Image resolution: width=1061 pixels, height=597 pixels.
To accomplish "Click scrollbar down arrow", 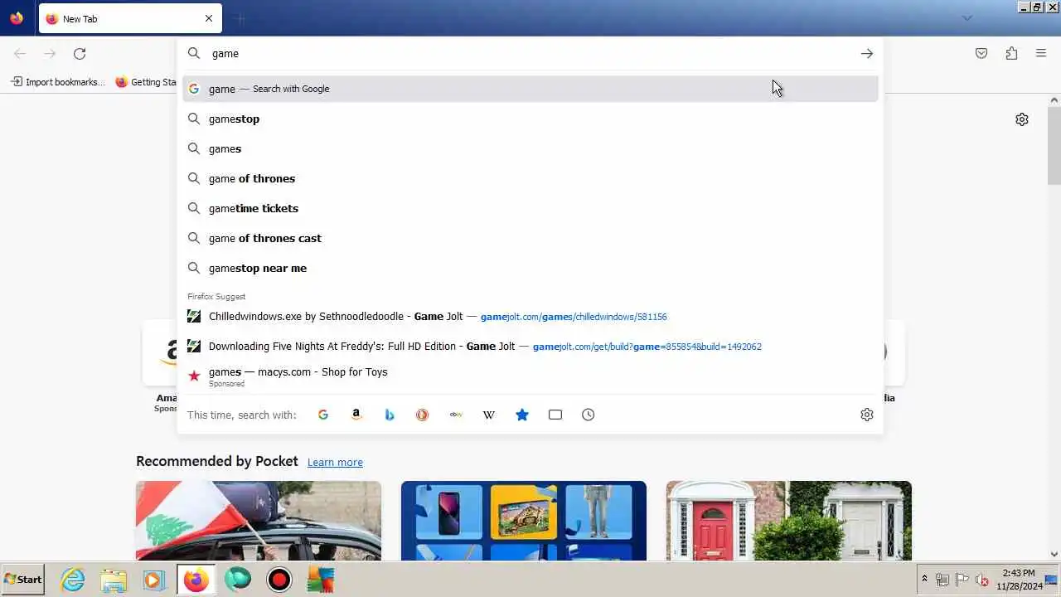I will 1054,554.
